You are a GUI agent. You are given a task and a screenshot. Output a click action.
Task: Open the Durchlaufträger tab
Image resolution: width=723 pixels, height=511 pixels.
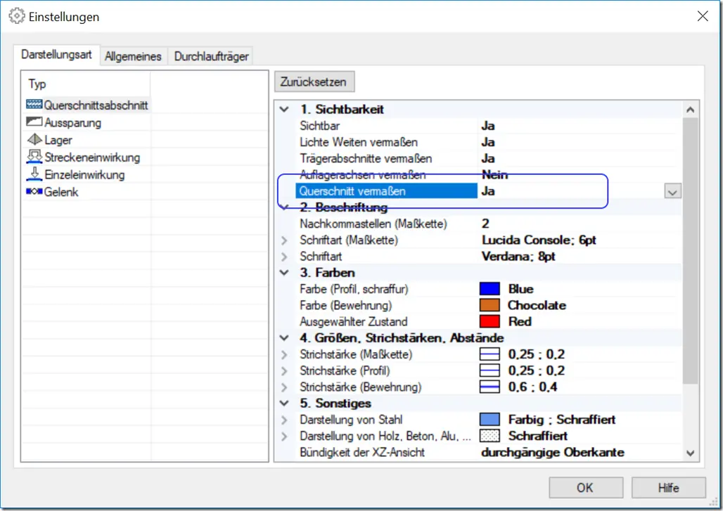(211, 56)
